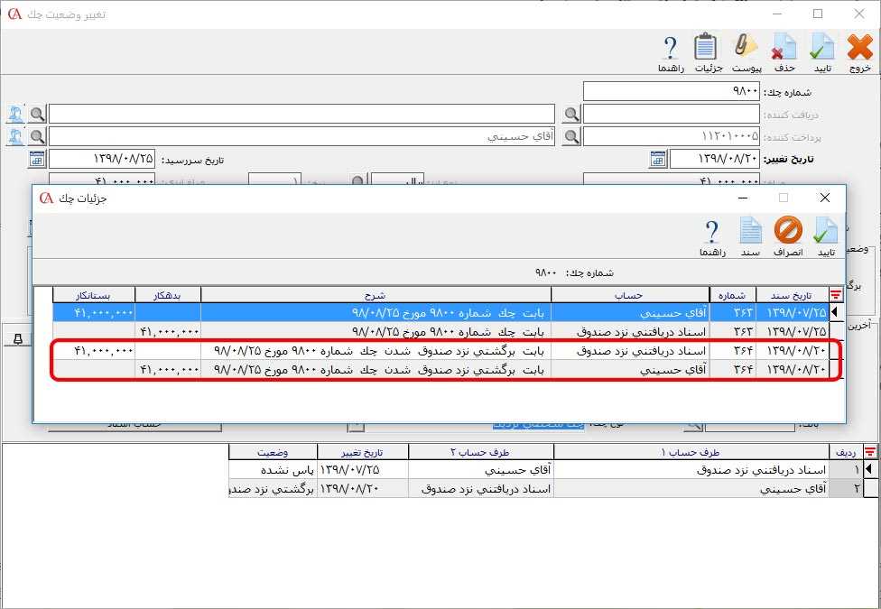This screenshot has height=609, width=881.
Task: Close the جزئیات چک dialog window
Action: point(824,198)
